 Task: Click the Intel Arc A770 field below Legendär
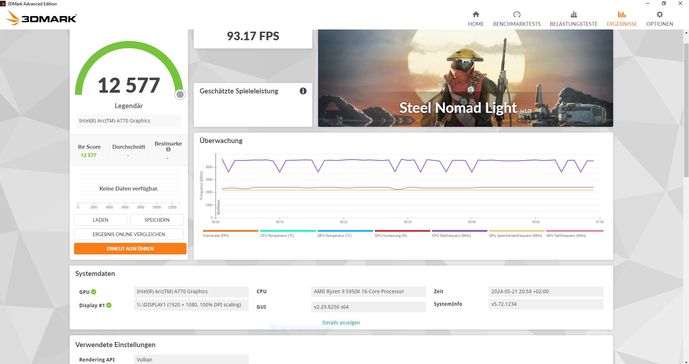pyautogui.click(x=129, y=121)
